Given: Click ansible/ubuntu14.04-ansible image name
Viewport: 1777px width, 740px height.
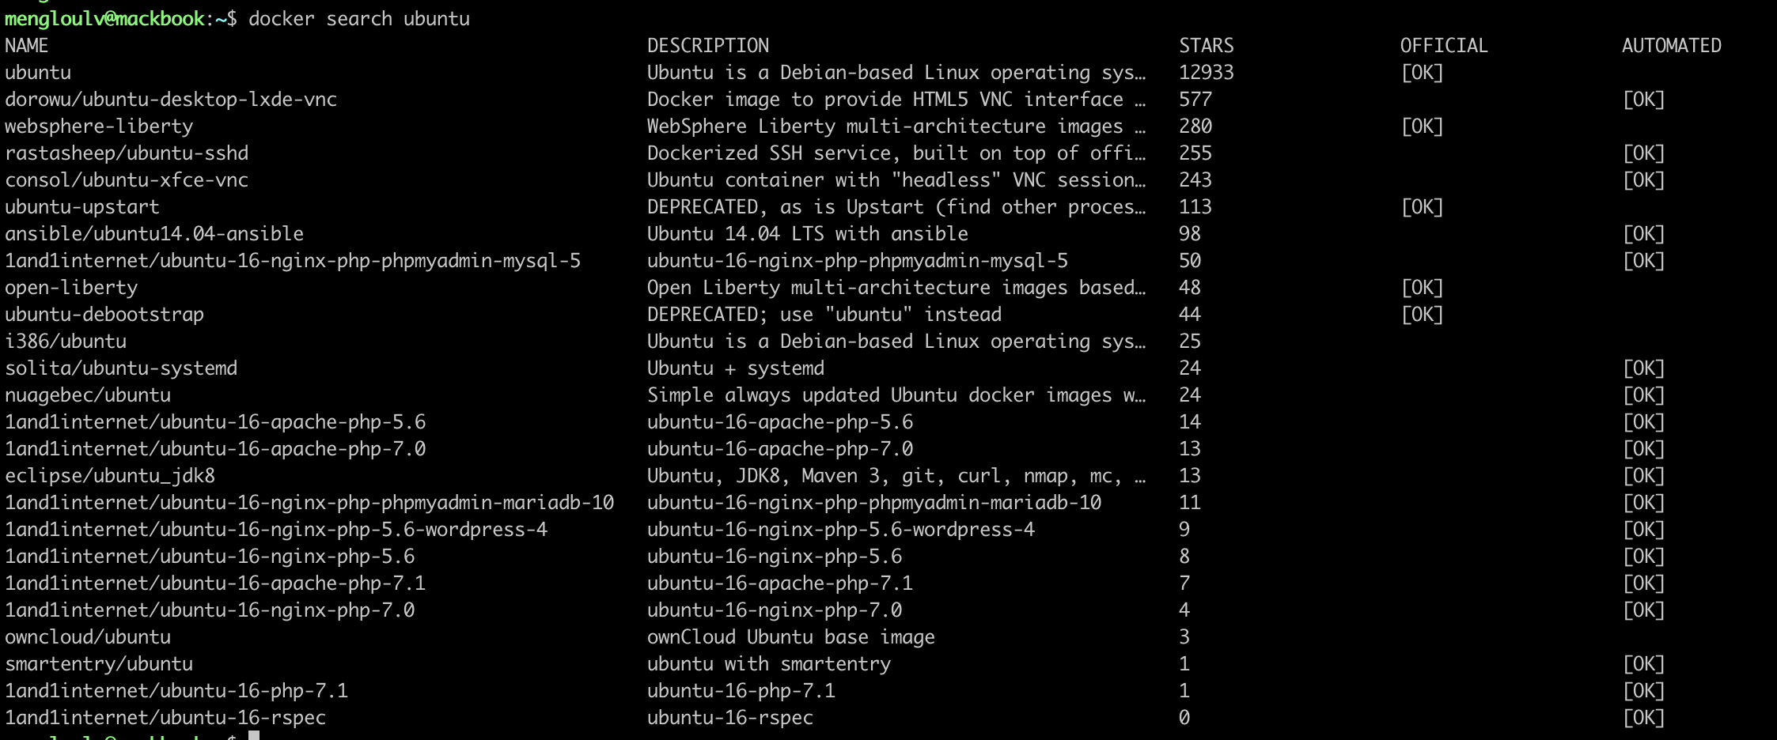Looking at the screenshot, I should 154,234.
